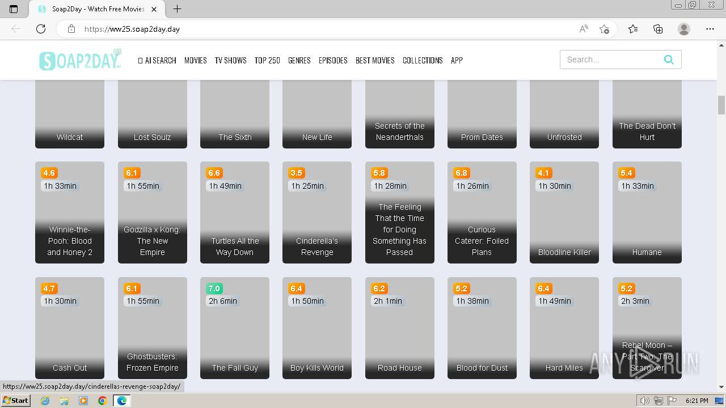Add this page to favorites star
Screen dimensions: 726x408
tap(604, 29)
